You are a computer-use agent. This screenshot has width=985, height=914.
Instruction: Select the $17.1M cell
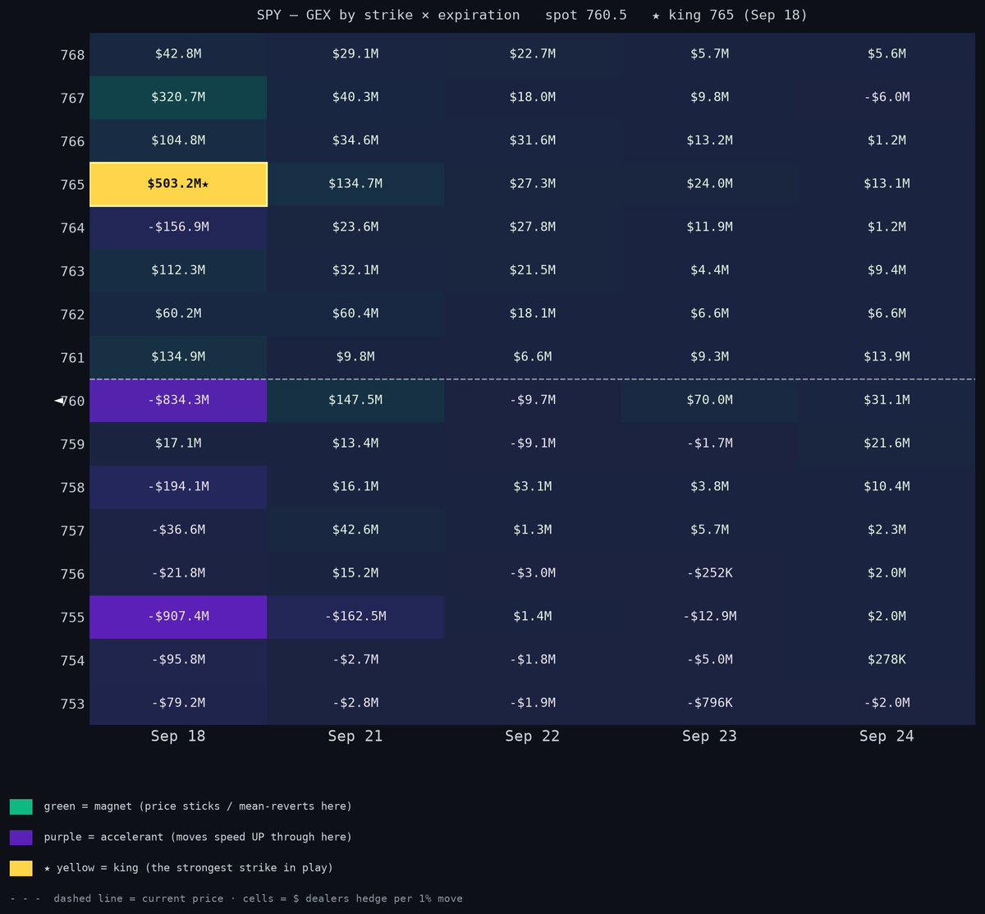coord(178,443)
